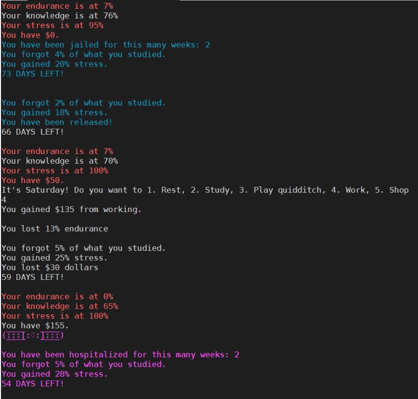Click 'Your stress is at 100%' above 'You have $50.'
This screenshot has width=418, height=399.
[x=55, y=171]
